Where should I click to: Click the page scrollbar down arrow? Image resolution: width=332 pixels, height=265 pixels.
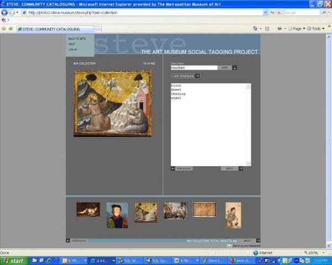(x=329, y=245)
